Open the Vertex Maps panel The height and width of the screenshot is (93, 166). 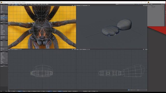[4, 19]
